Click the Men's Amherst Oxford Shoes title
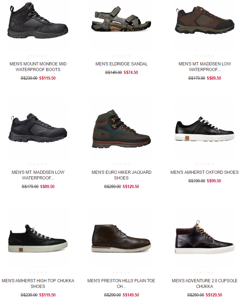This screenshot has height=300, width=239. coord(205,172)
